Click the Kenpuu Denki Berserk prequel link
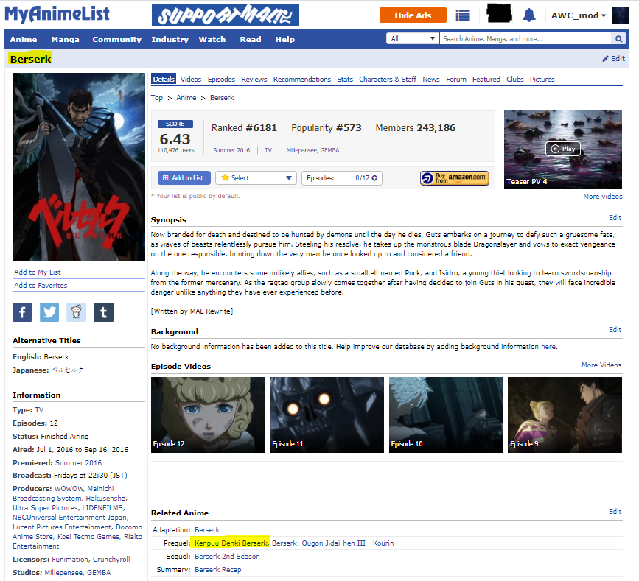This screenshot has height=581, width=639. (x=231, y=543)
